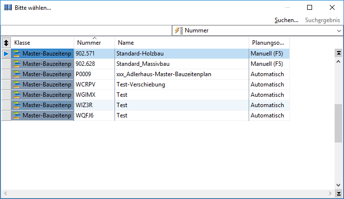Click the vertical scrollbar thumb
344x199 pixels.
tap(339, 123)
